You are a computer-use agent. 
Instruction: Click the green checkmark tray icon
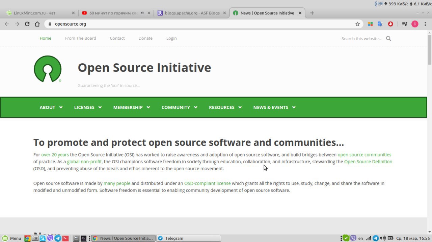pos(346,238)
